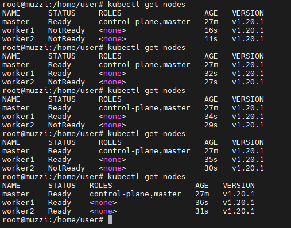Click version v1.20.1 in the row aged 31s
Screen dimensions: 291x228
(x=239, y=211)
